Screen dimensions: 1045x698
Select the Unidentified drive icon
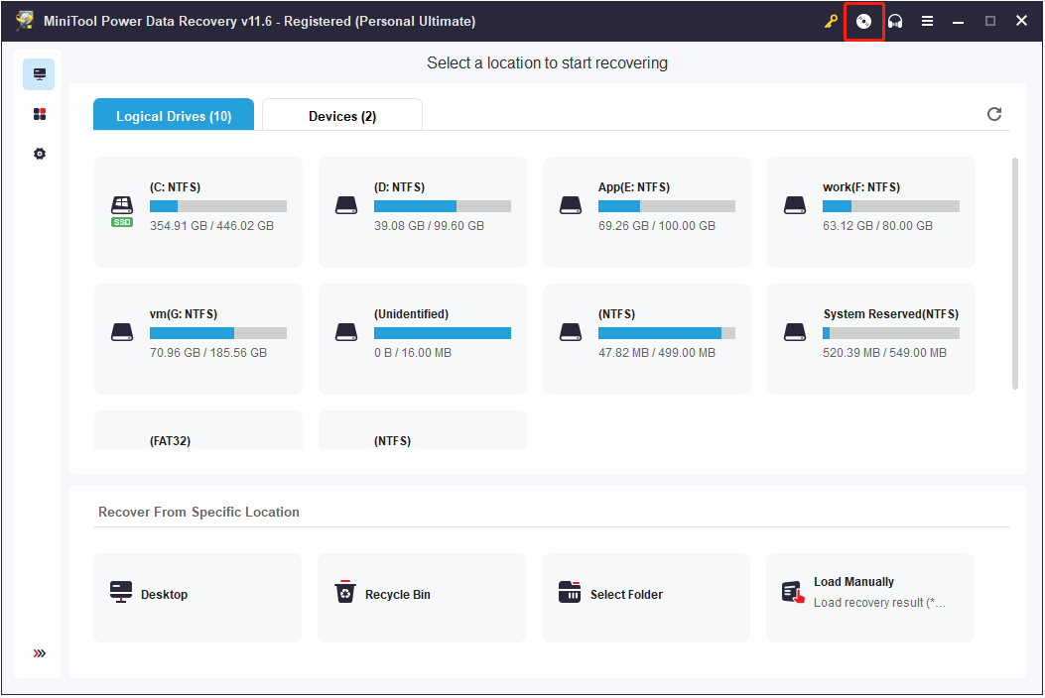(x=346, y=332)
